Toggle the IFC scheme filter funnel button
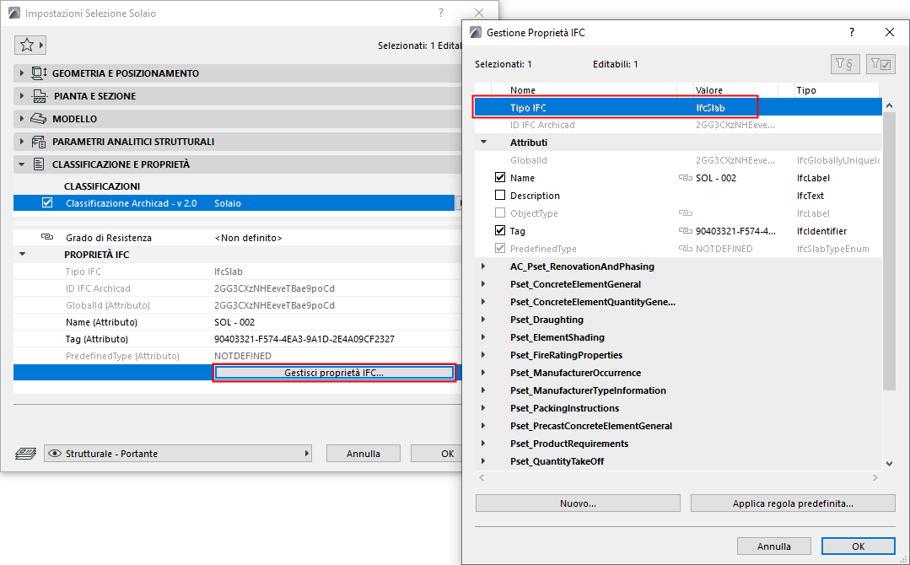 tap(845, 64)
